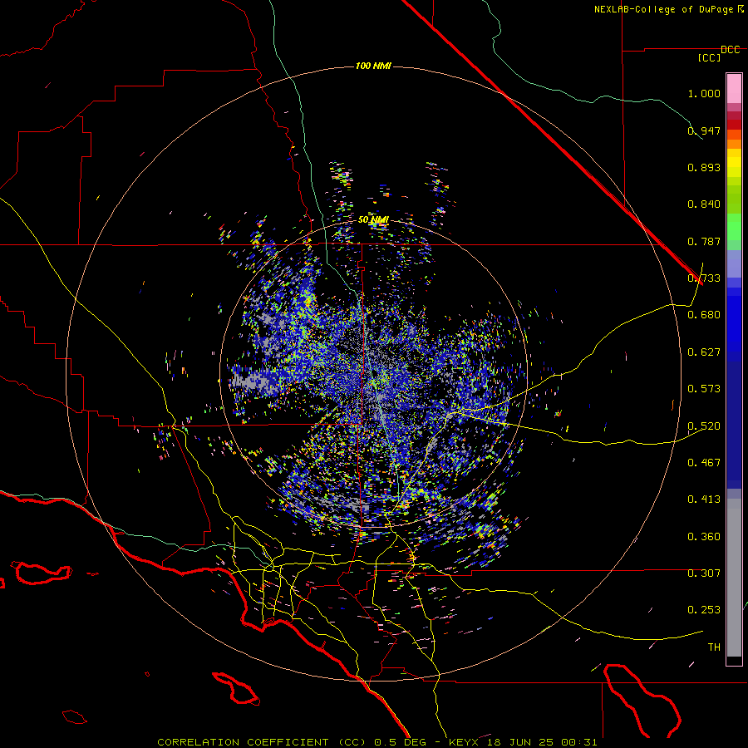The width and height of the screenshot is (748, 748).
Task: Pick the pink segment of the color bar
Action: (734, 88)
